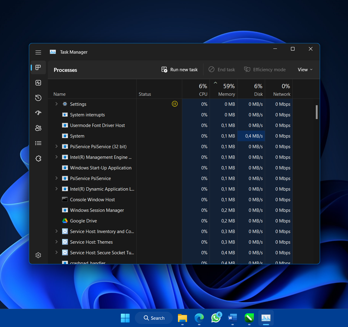Expand the Settings process group
Screen dimensions: 348x327
[x=56, y=104]
